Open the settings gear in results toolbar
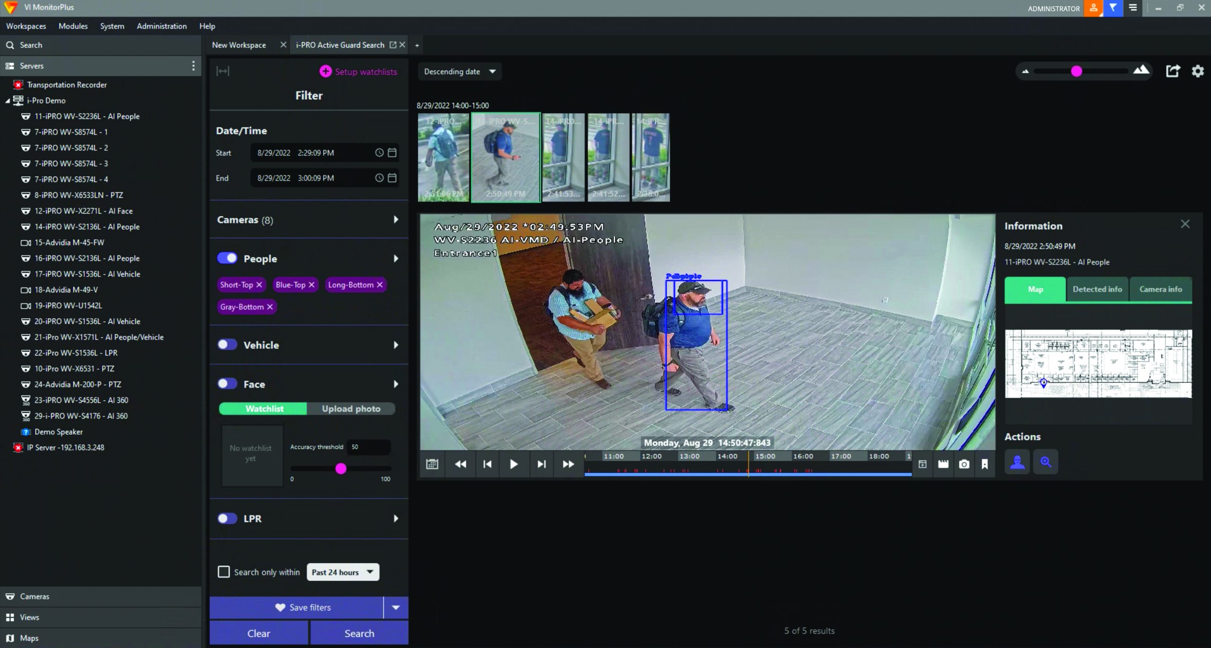Viewport: 1211px width, 648px height. coord(1197,71)
